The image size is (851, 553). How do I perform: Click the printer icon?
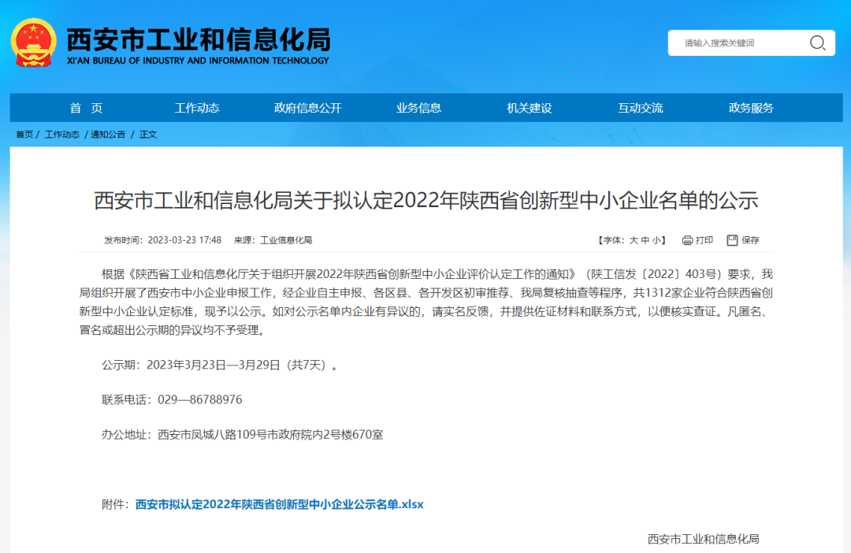687,240
